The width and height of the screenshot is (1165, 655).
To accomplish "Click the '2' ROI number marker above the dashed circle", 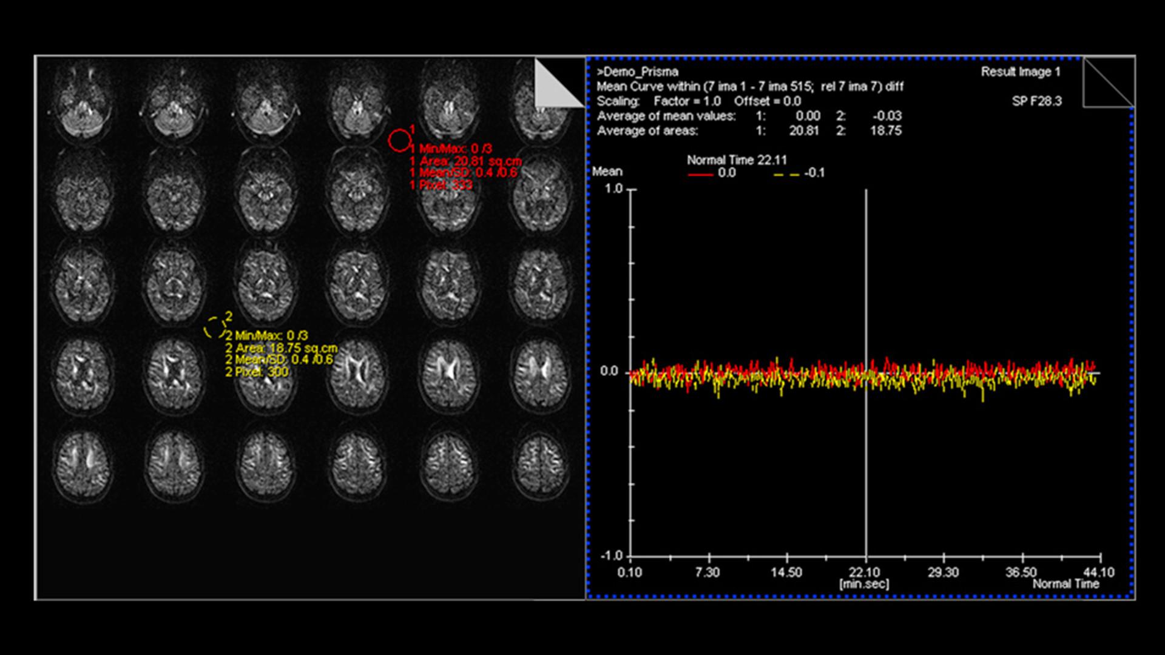I will [229, 315].
